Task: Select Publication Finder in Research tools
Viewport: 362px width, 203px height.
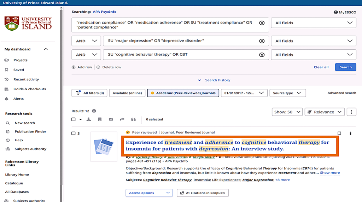Action: point(30,131)
